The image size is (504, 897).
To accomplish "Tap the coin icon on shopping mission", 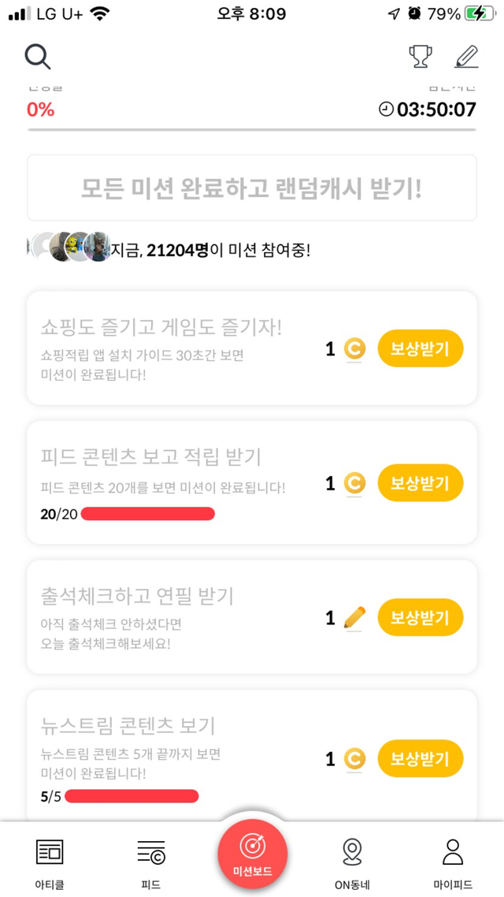I will tap(355, 348).
